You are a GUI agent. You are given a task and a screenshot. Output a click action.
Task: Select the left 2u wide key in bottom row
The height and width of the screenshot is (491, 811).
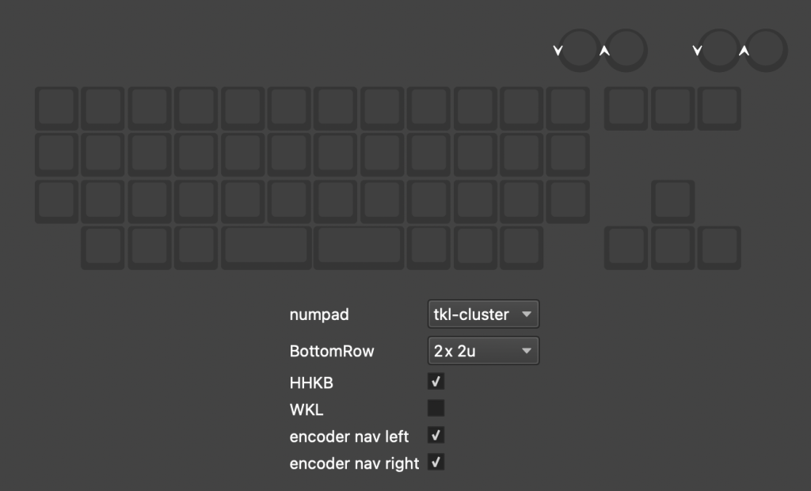(x=267, y=247)
